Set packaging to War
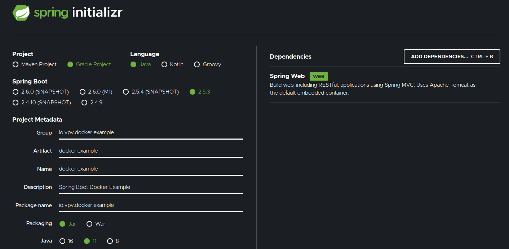This screenshot has width=509, height=249. coord(96,224)
